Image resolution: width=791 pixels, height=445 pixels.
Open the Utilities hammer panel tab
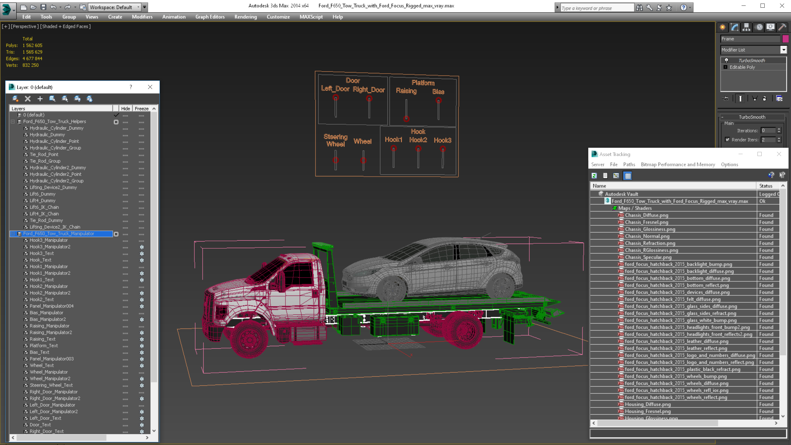coord(782,27)
